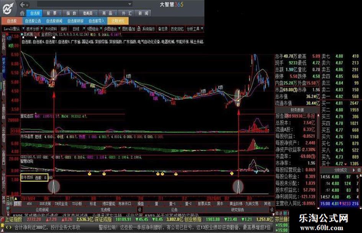
Task: Open the 自选股新闻 sub-tab
Action: point(54,21)
